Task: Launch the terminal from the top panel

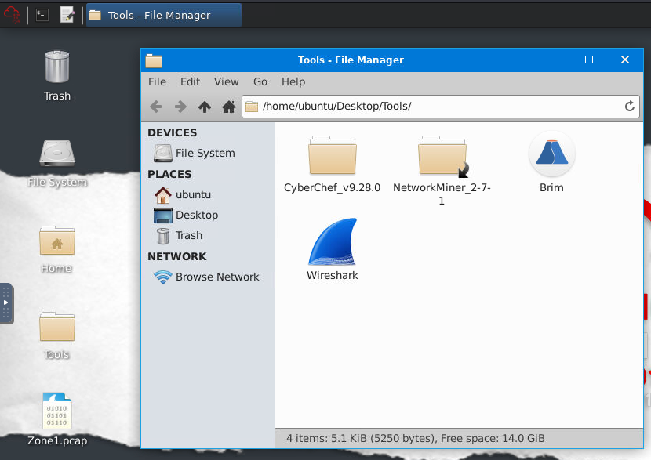Action: pyautogui.click(x=42, y=15)
